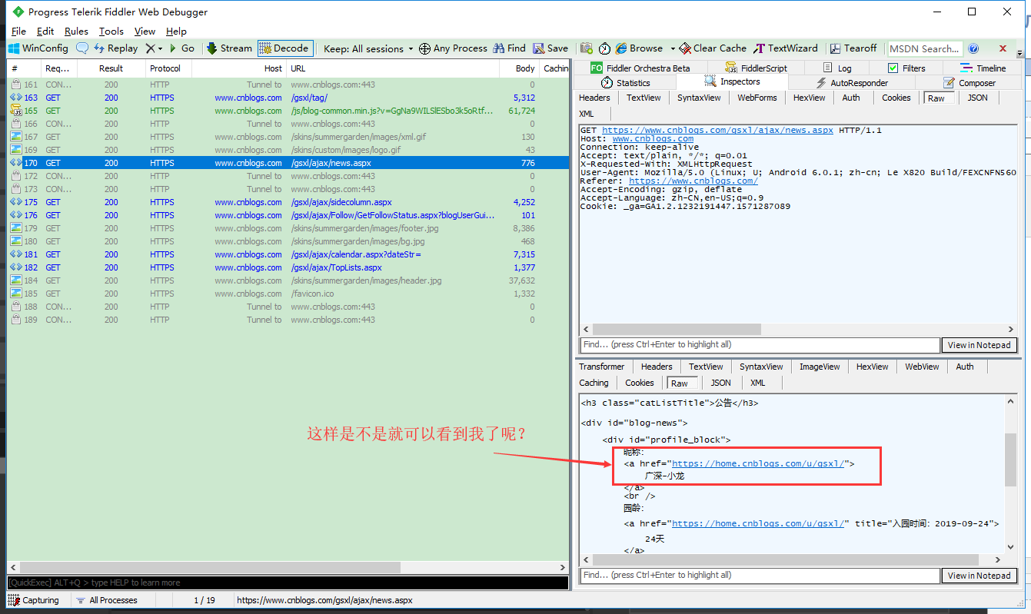The image size is (1031, 614).
Task: Click the Go resume button
Action: tap(181, 48)
